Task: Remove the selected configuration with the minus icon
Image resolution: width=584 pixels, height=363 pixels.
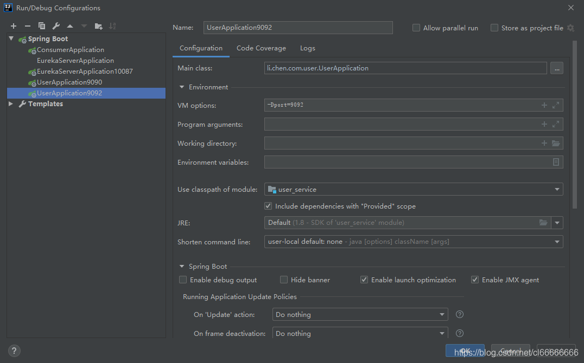Action: [28, 26]
